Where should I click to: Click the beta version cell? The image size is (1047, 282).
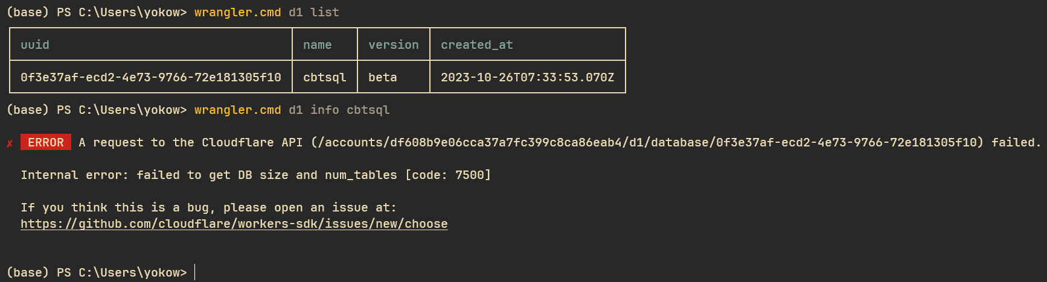(x=382, y=77)
